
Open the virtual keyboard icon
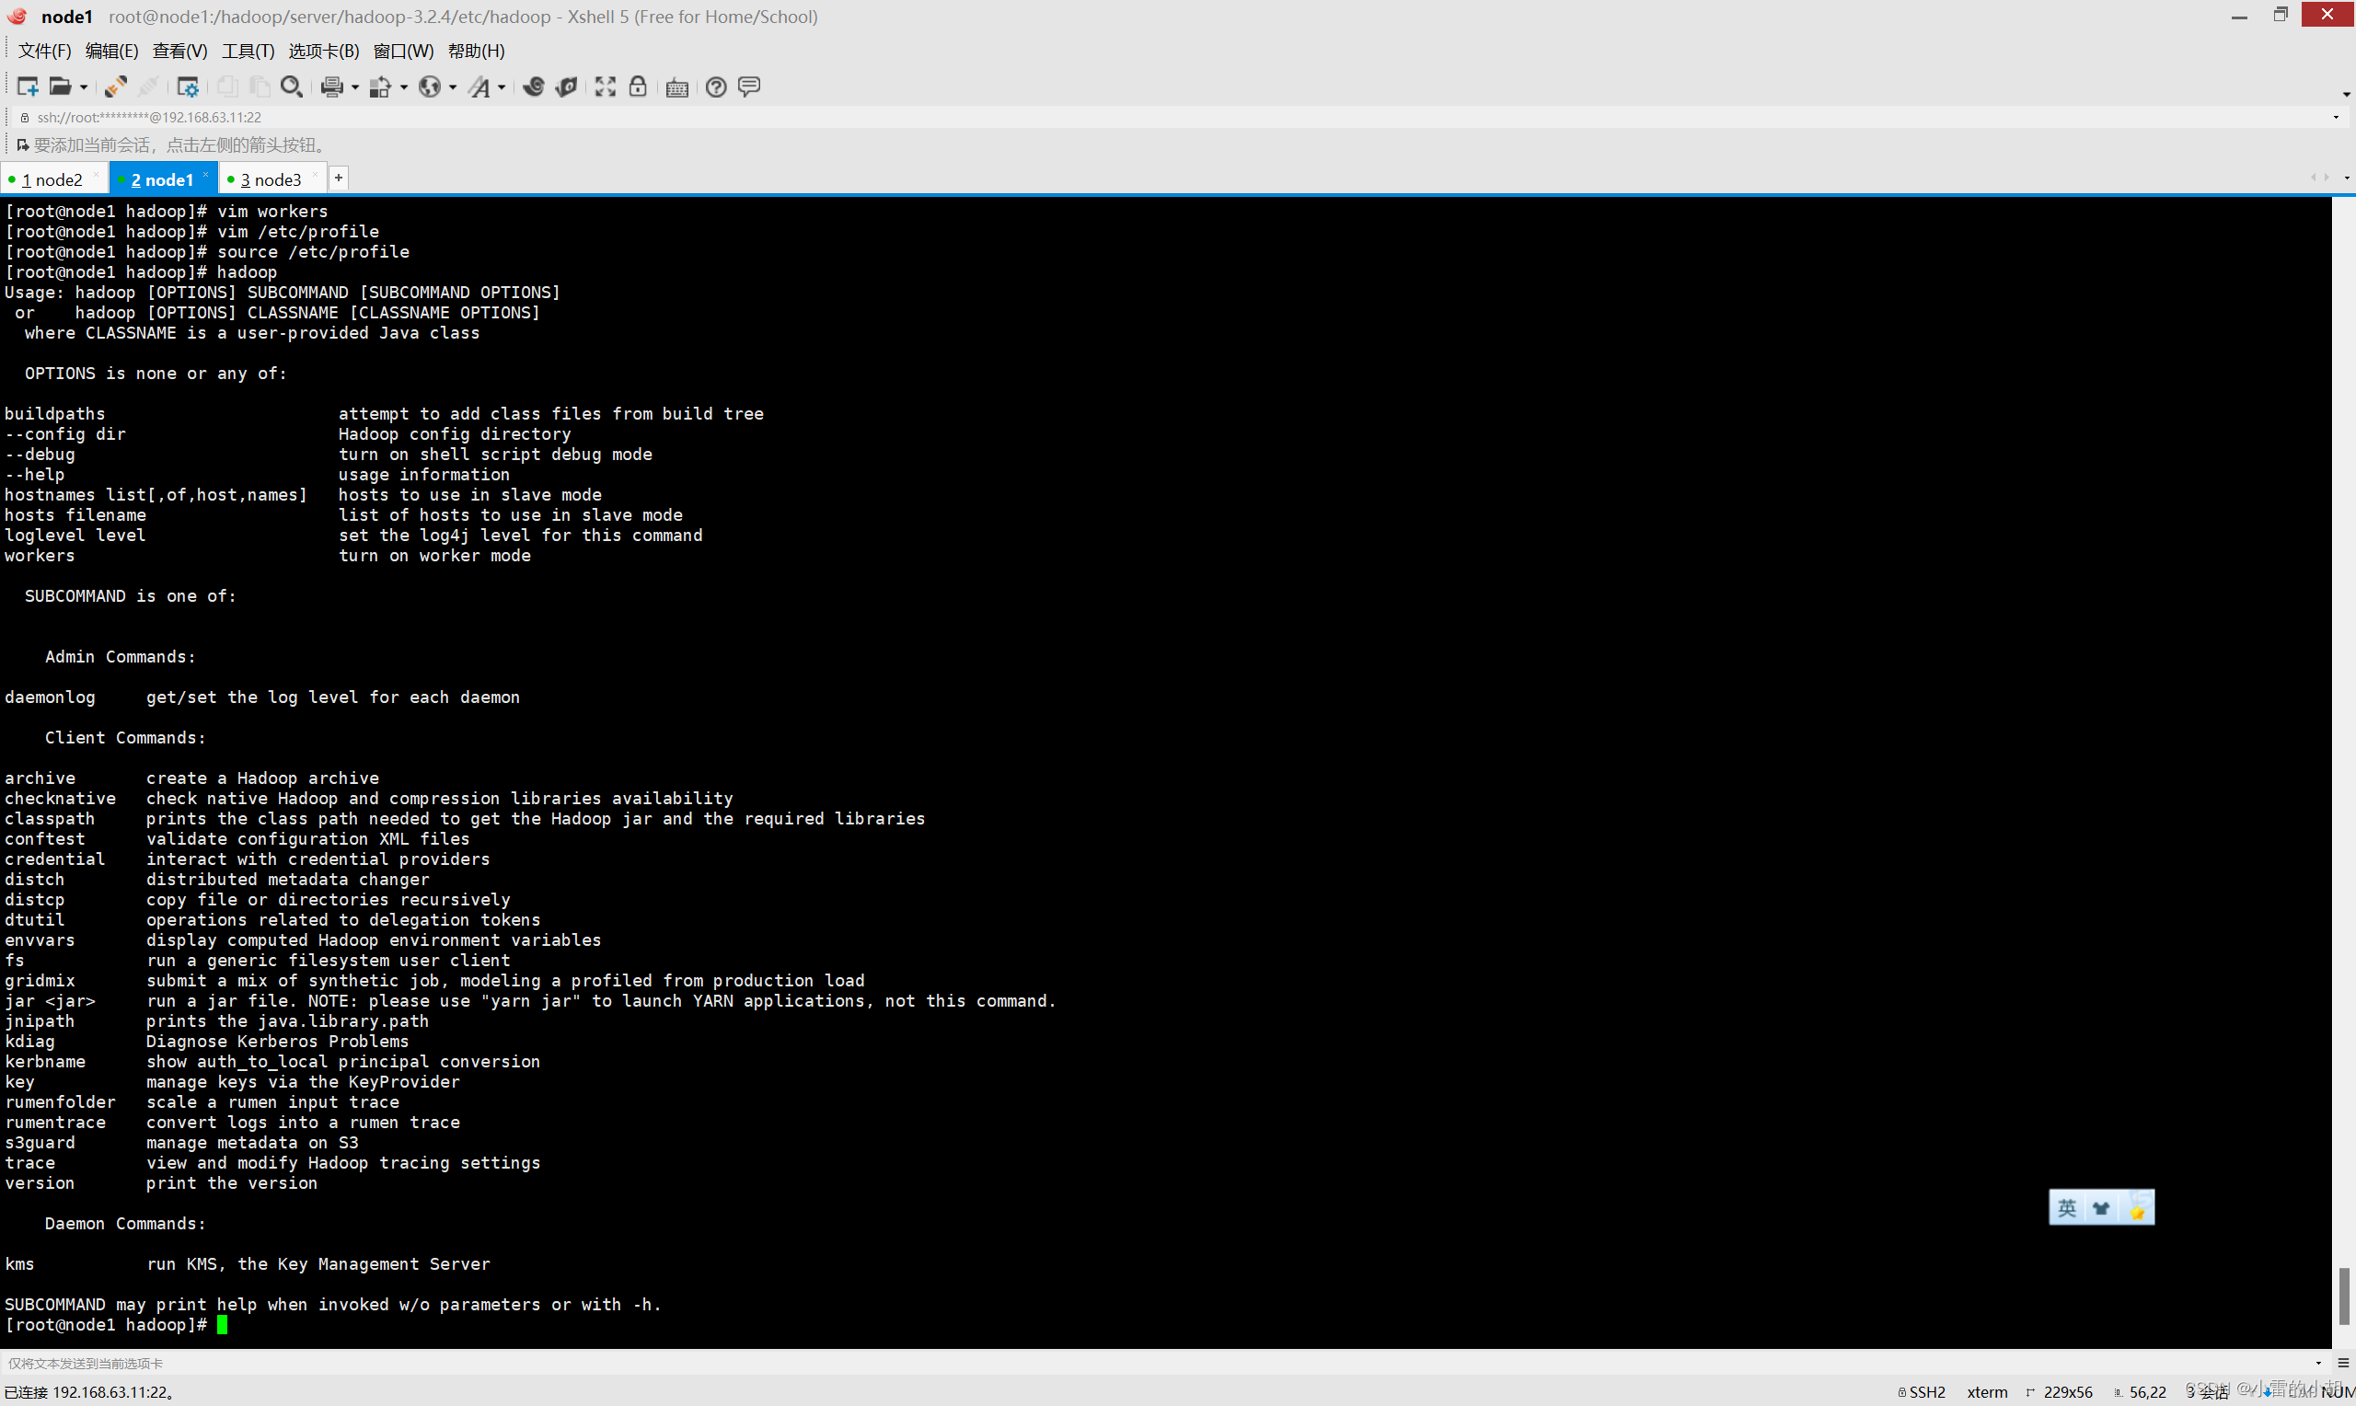[x=677, y=88]
